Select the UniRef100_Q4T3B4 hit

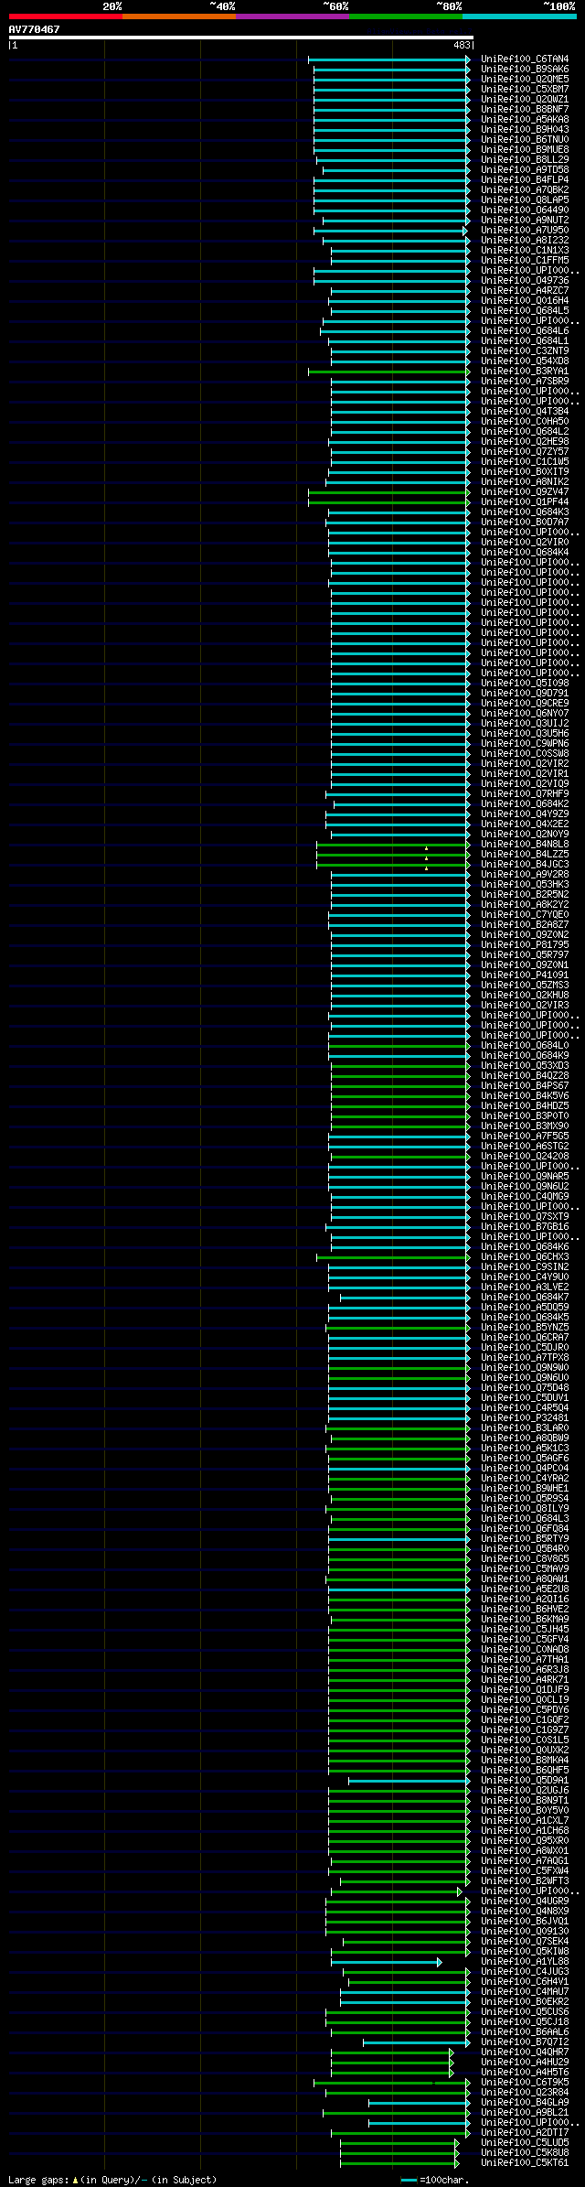(x=525, y=412)
